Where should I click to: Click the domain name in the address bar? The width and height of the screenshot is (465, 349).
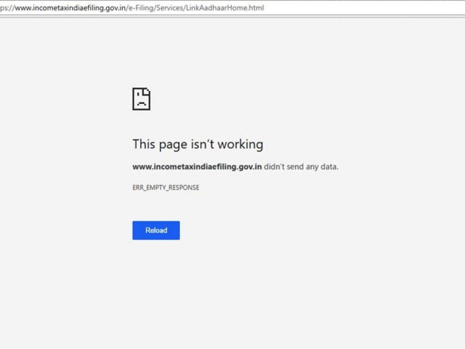(70, 8)
